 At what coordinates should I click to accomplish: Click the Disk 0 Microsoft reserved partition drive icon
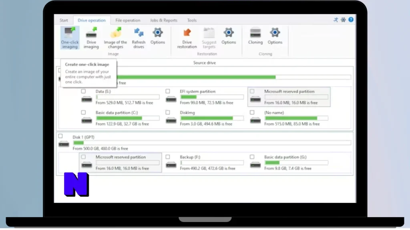point(255,99)
